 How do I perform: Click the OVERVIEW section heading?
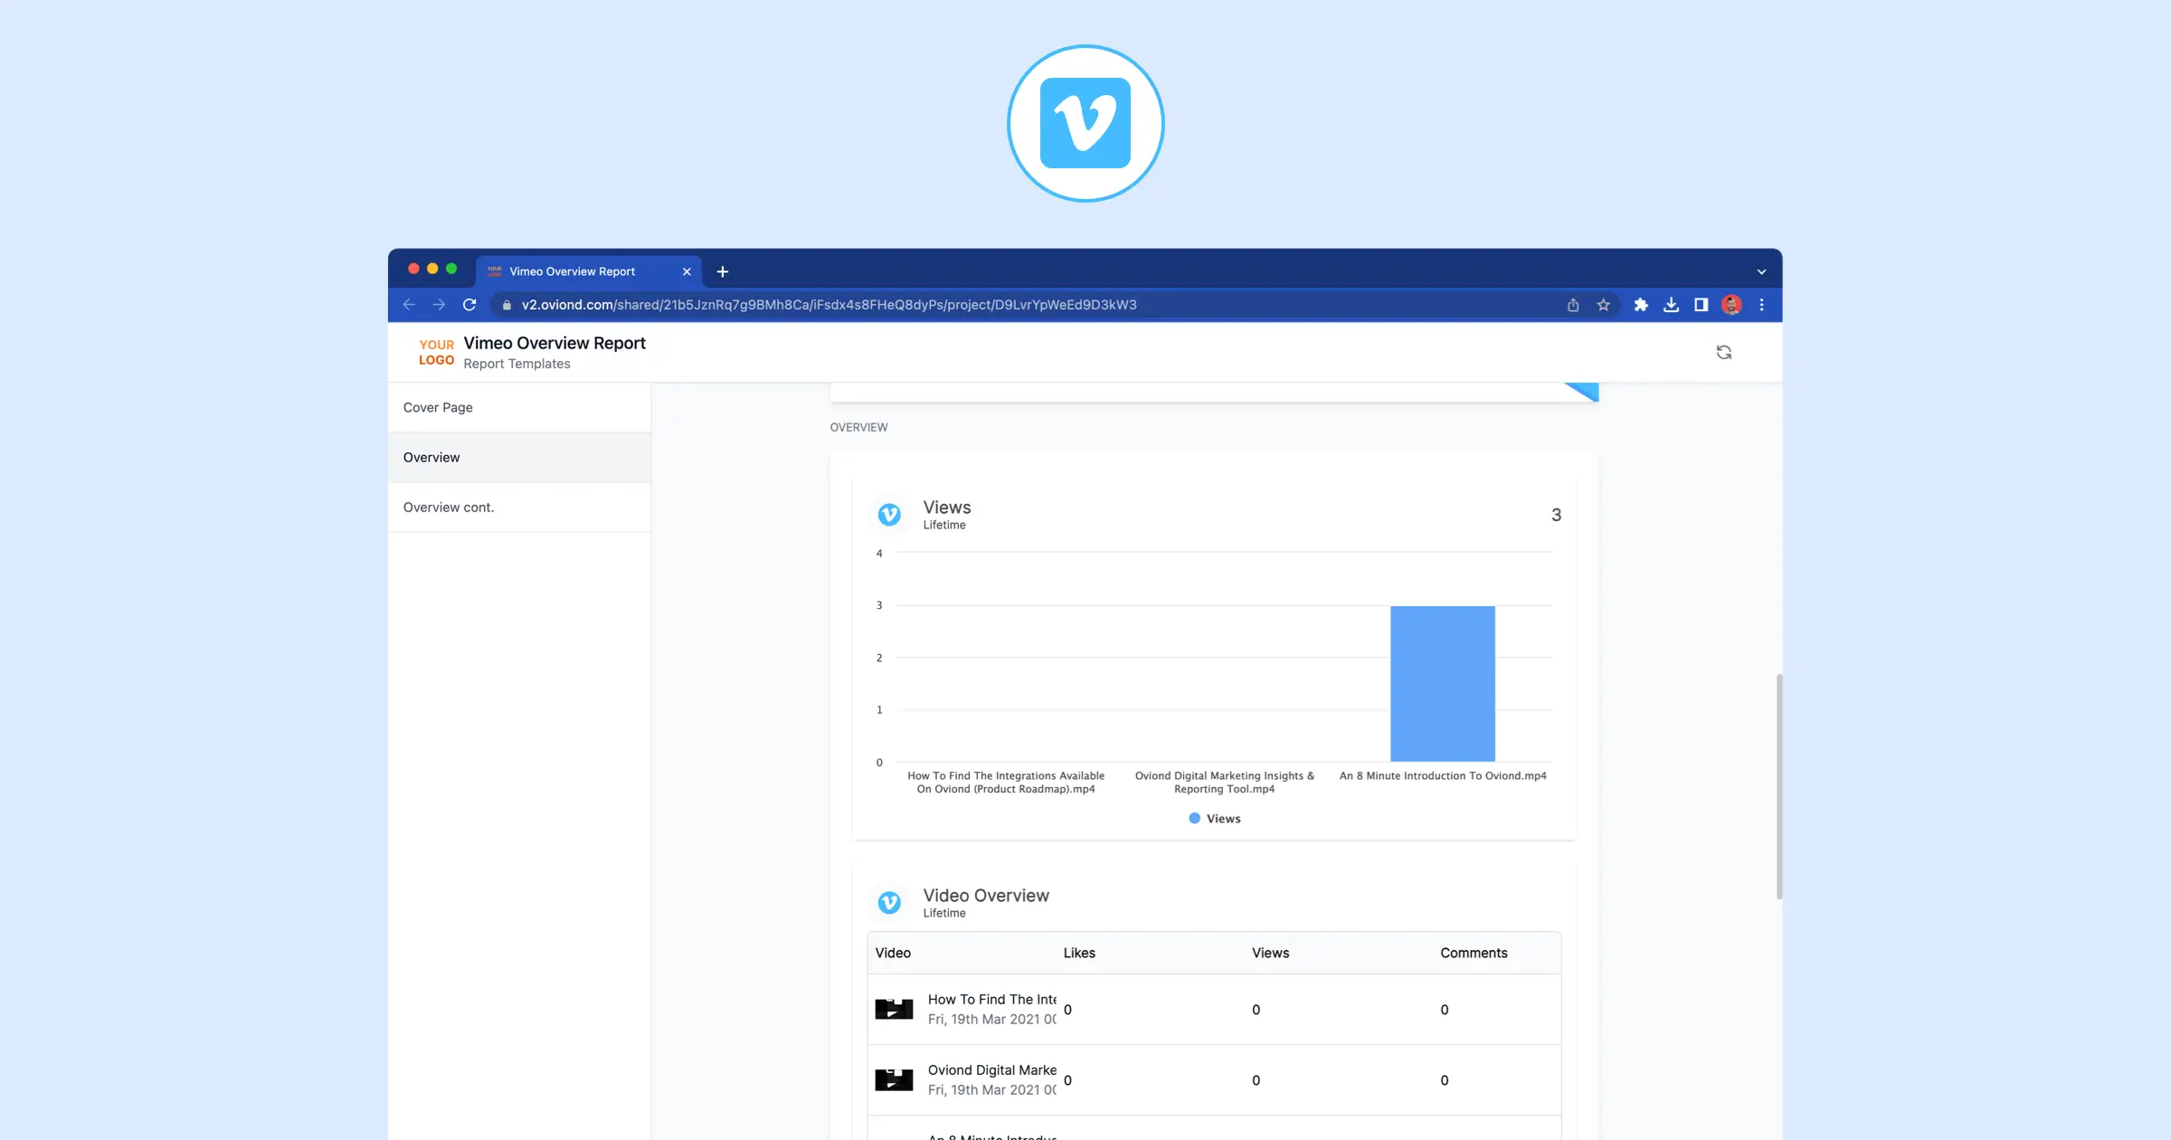[x=858, y=427]
